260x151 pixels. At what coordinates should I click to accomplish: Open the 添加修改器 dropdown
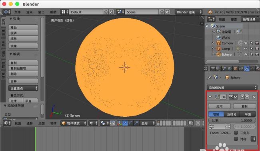point(232,88)
